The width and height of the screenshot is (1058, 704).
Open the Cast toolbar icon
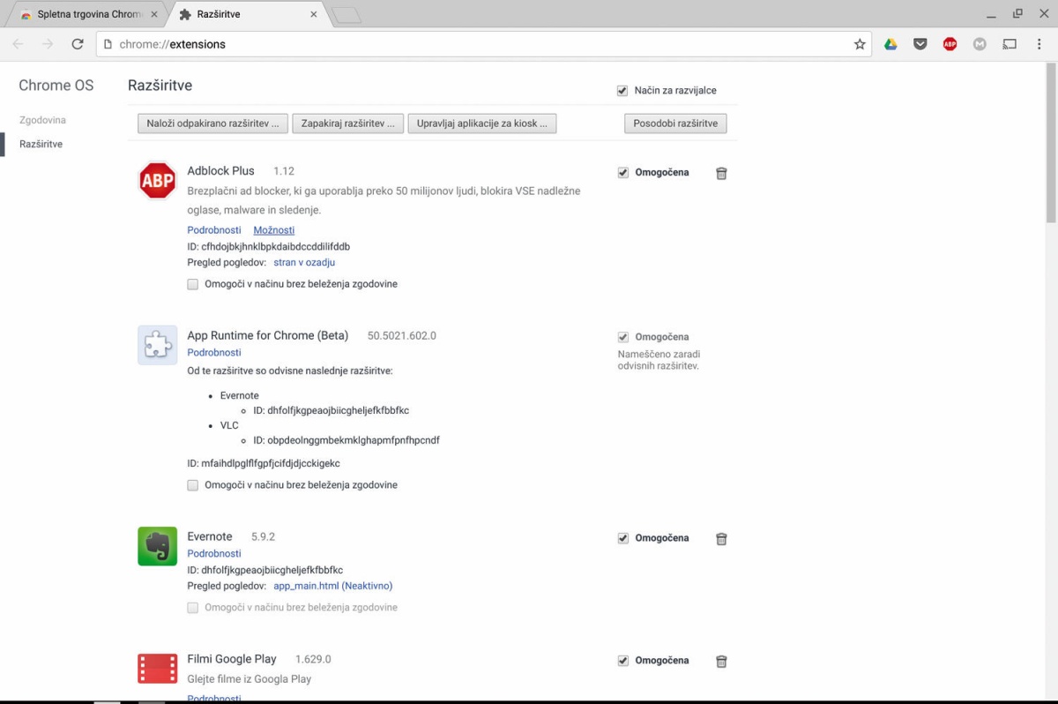click(1010, 44)
